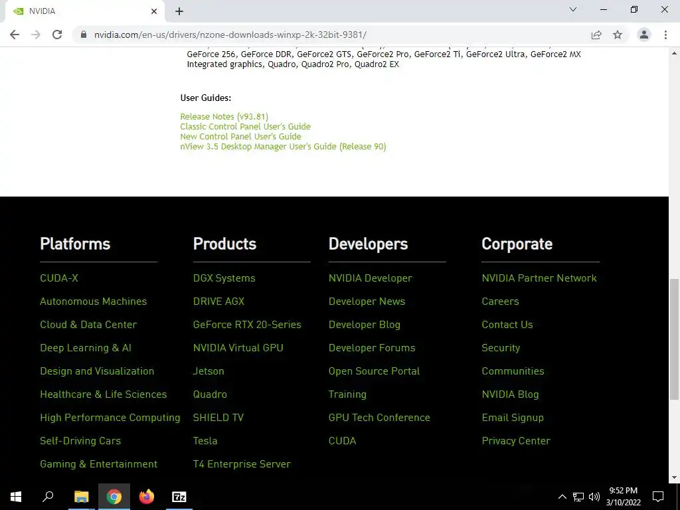Open the Chrome profile avatar menu
Screen dimensions: 680x510
(x=644, y=35)
